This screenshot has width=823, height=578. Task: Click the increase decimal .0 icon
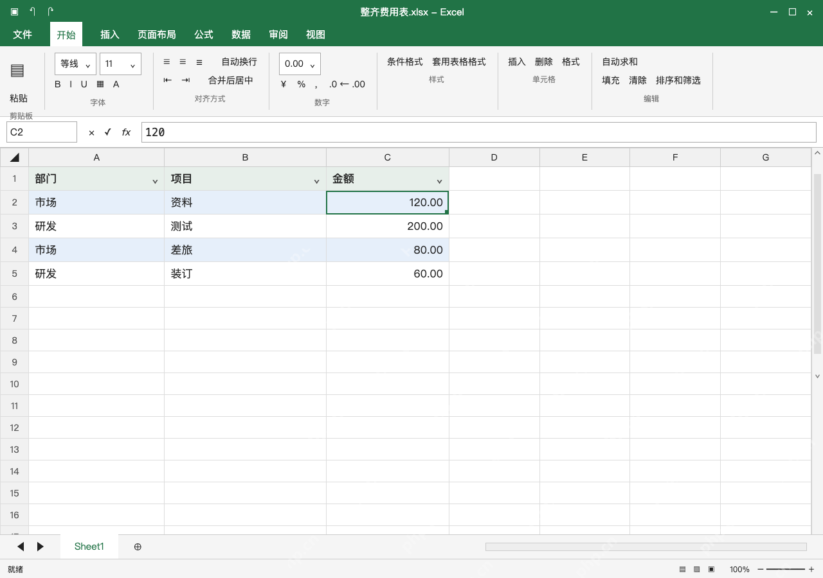332,84
